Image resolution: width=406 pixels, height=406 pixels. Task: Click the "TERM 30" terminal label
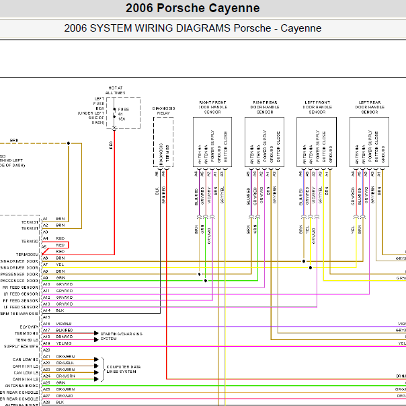click(x=30, y=242)
